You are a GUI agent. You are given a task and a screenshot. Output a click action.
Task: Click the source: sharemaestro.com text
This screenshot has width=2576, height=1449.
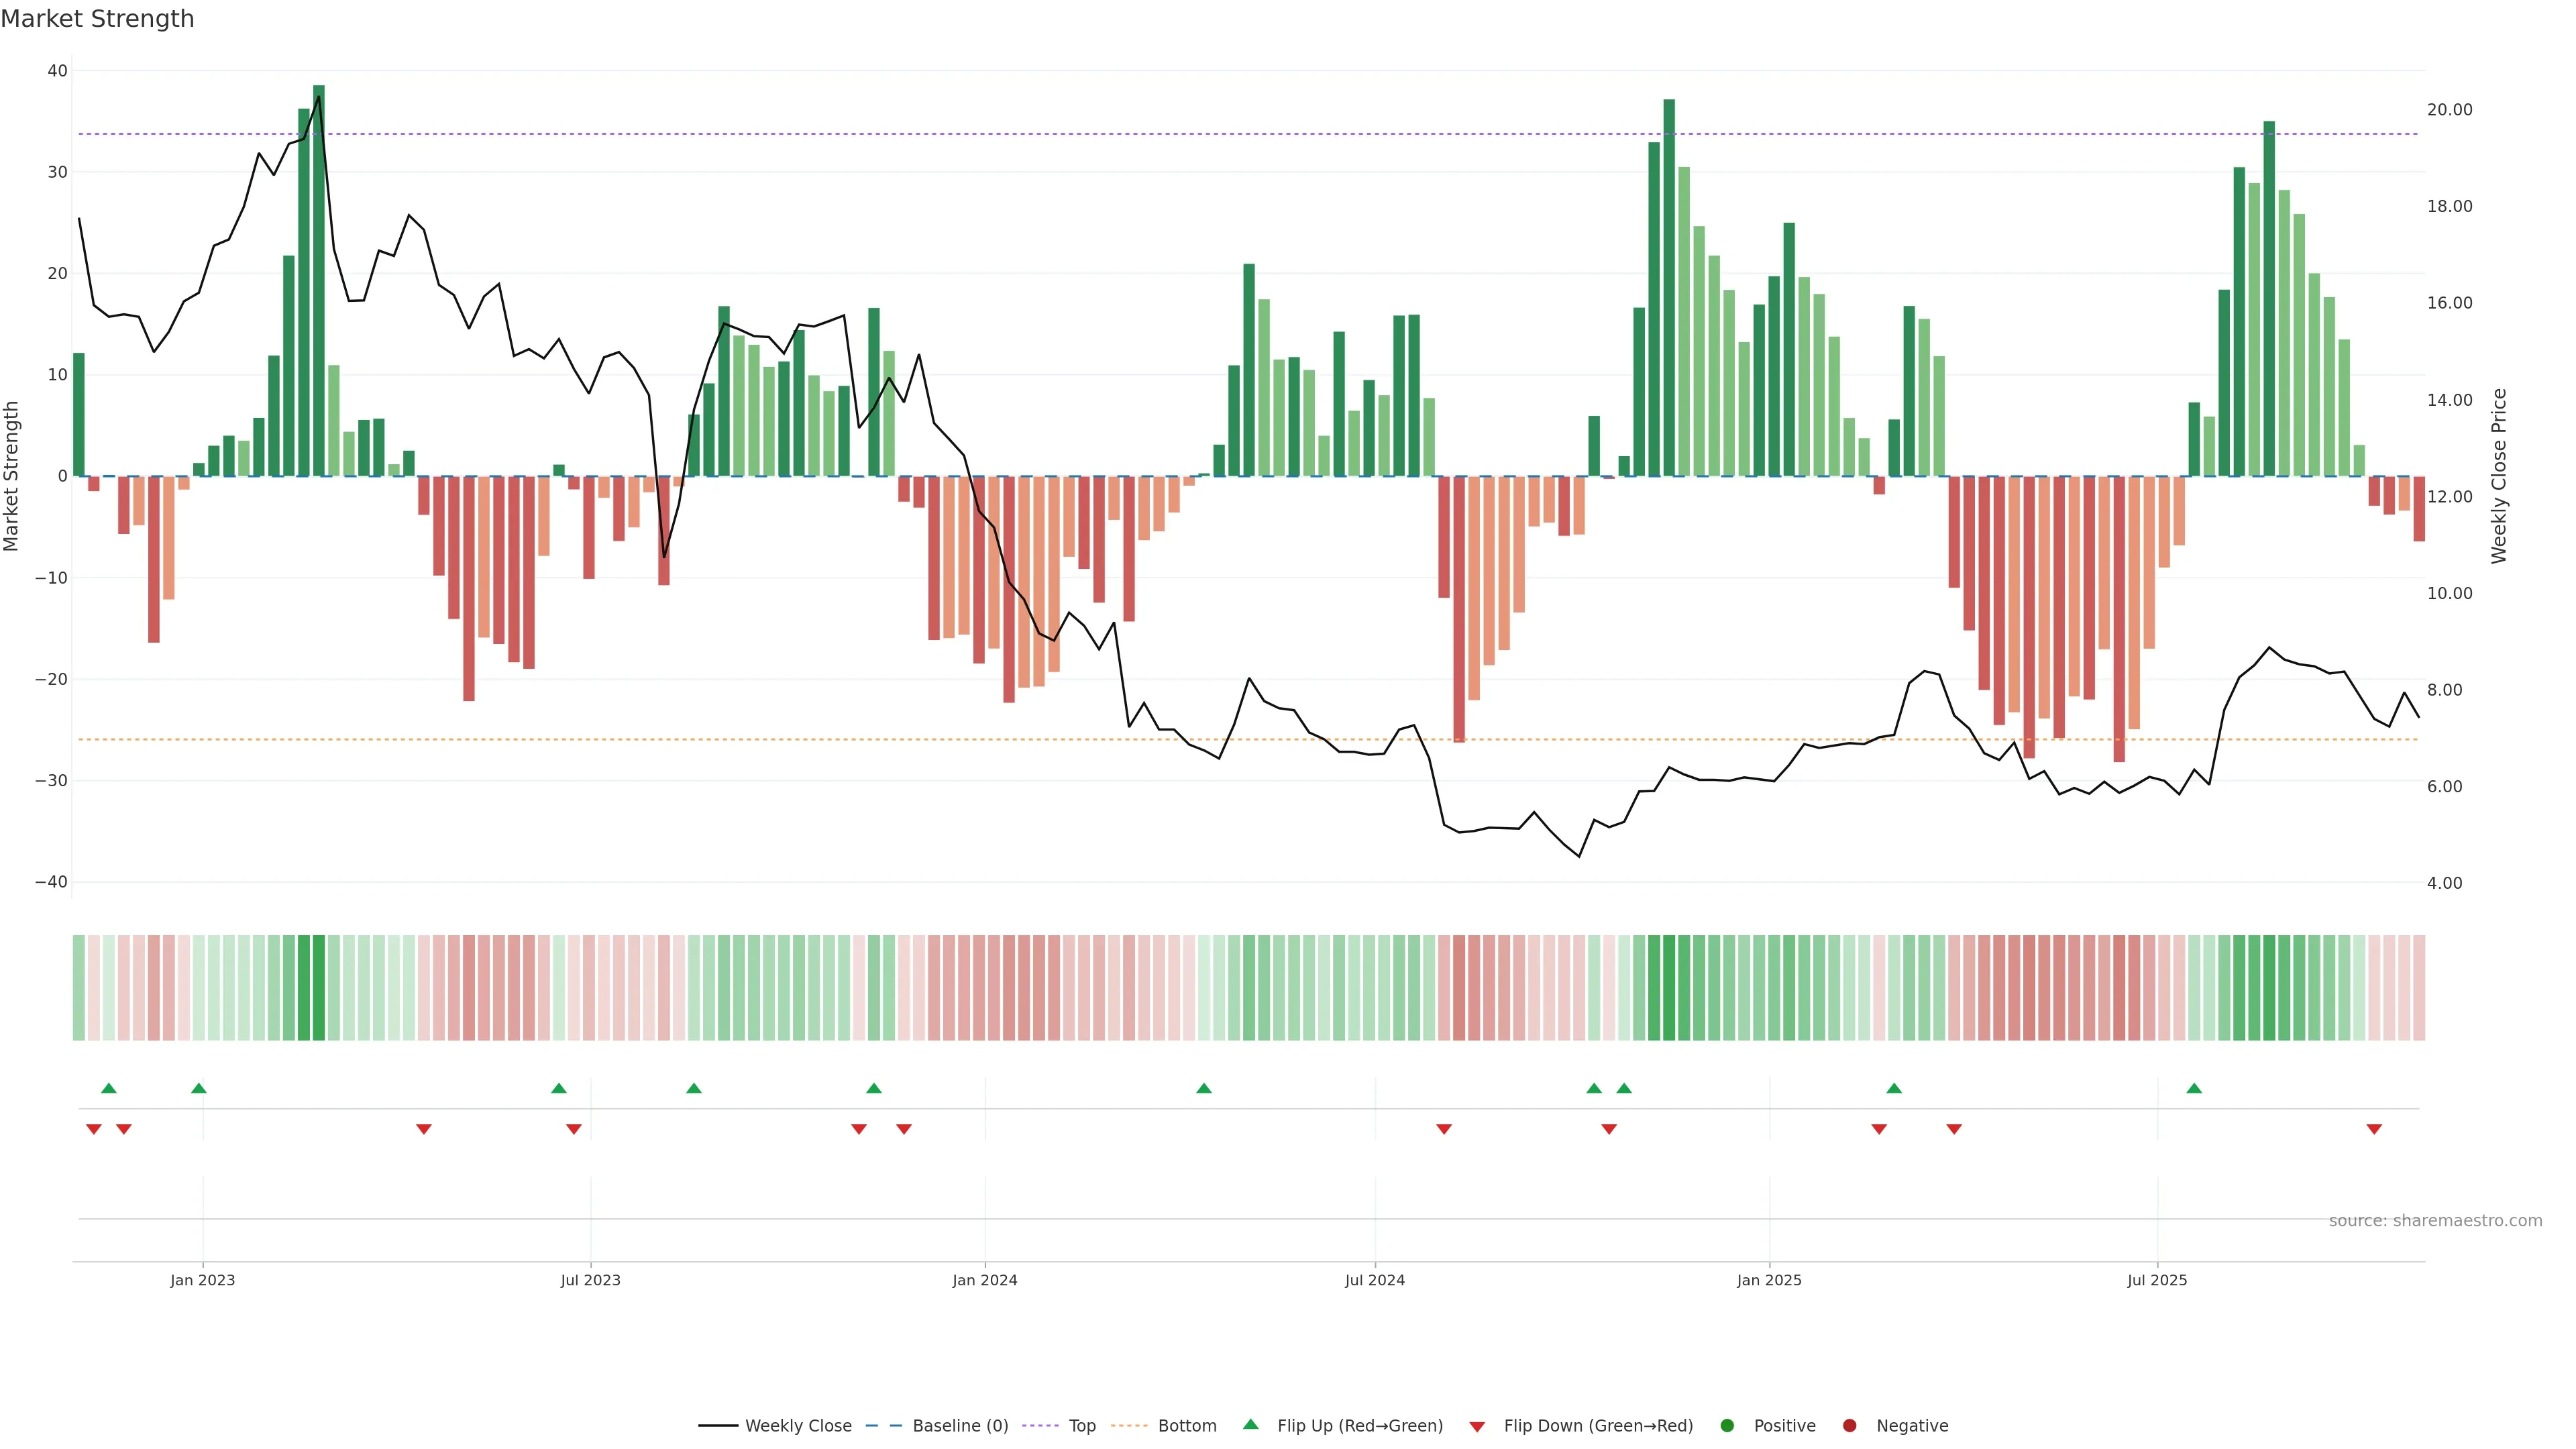point(2435,1221)
